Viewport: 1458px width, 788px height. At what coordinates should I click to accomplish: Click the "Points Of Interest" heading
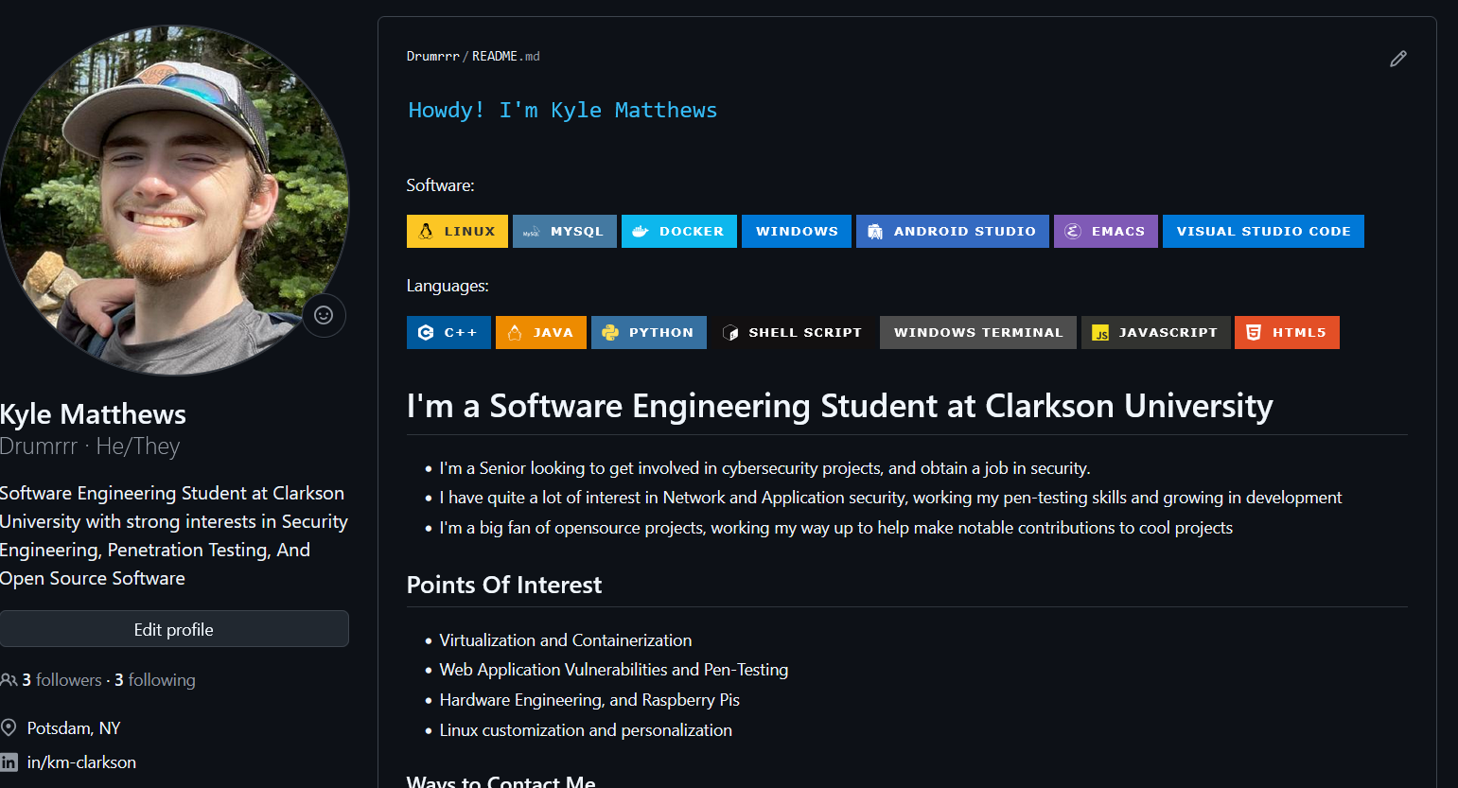coord(504,585)
